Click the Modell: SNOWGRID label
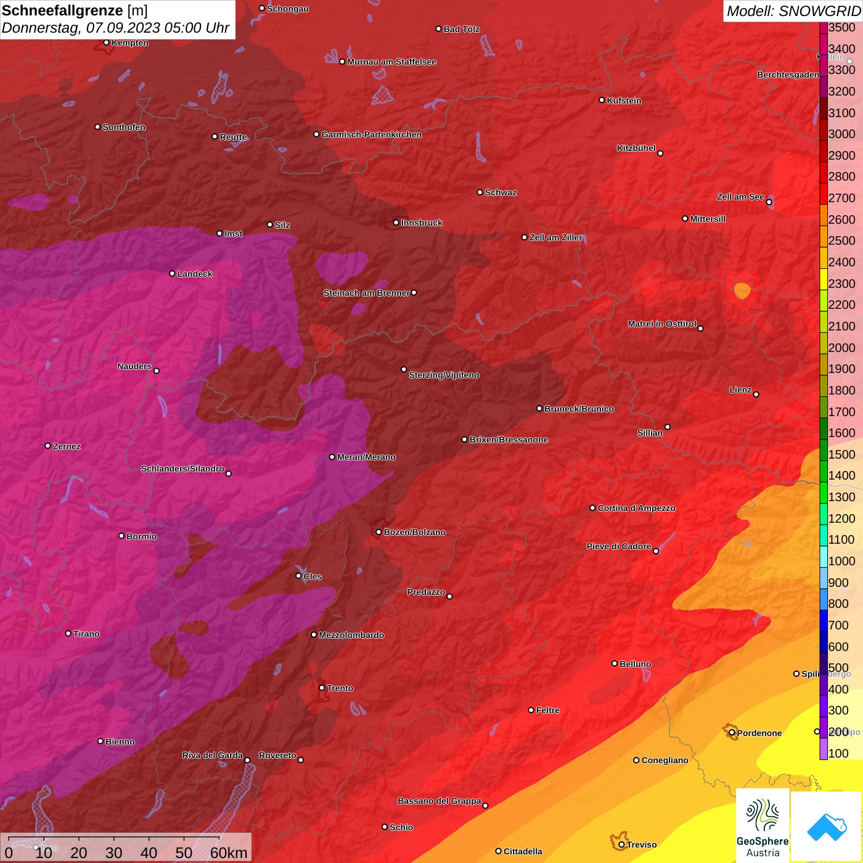This screenshot has height=863, width=863. coord(793,11)
